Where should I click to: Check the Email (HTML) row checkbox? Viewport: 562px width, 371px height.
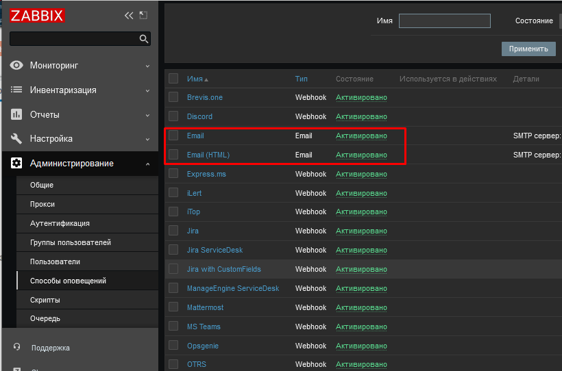tap(173, 155)
